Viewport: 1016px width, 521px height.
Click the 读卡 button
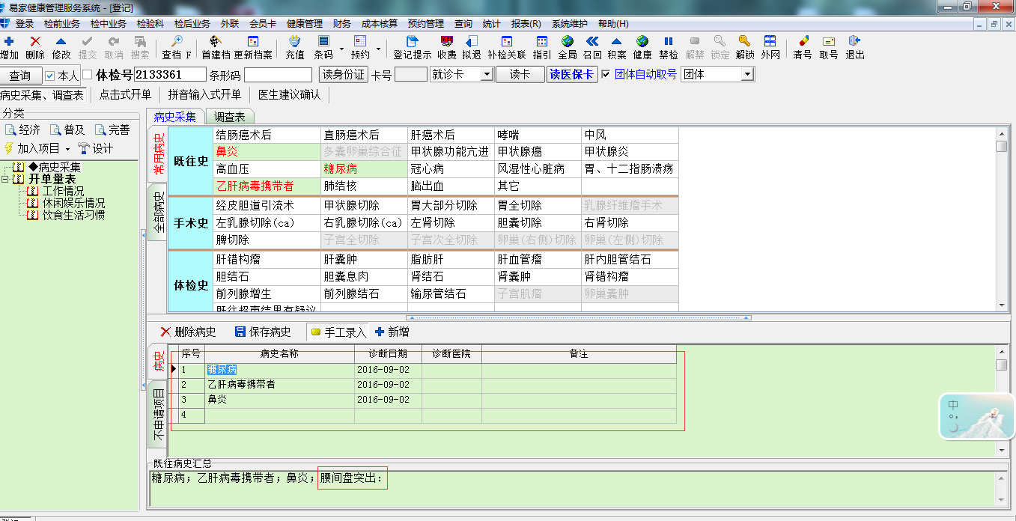pos(520,74)
